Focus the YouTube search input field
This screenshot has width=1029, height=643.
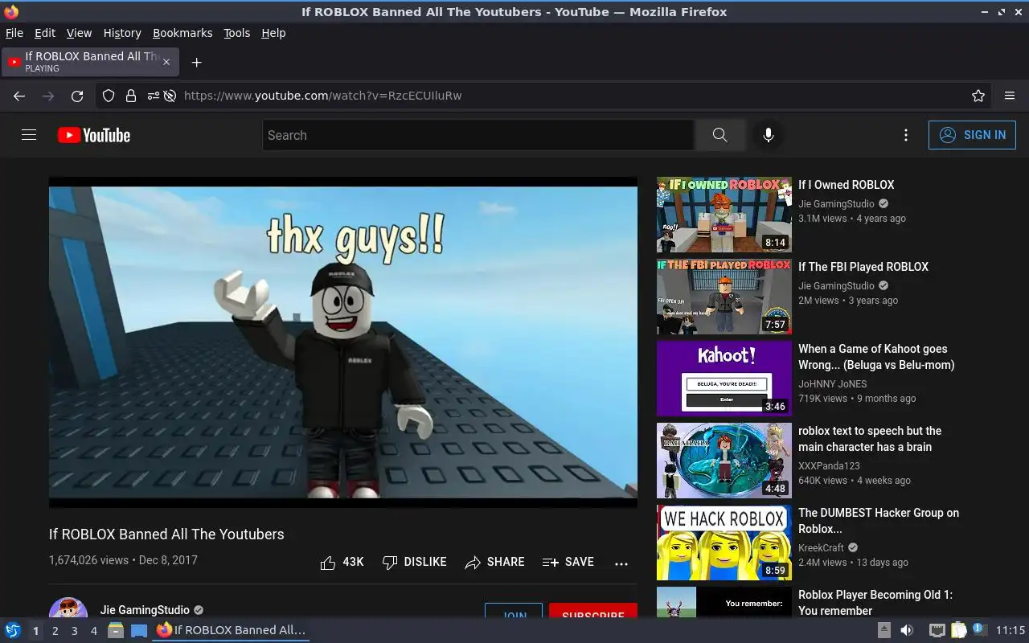click(478, 135)
